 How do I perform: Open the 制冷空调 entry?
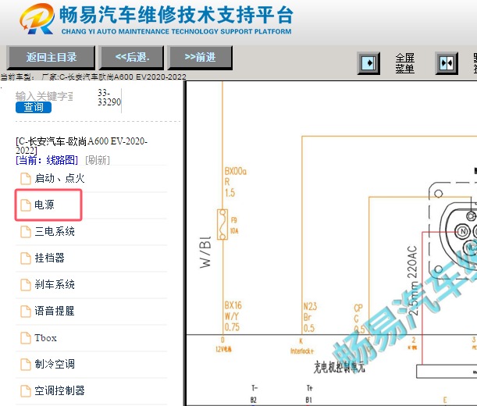(55, 364)
